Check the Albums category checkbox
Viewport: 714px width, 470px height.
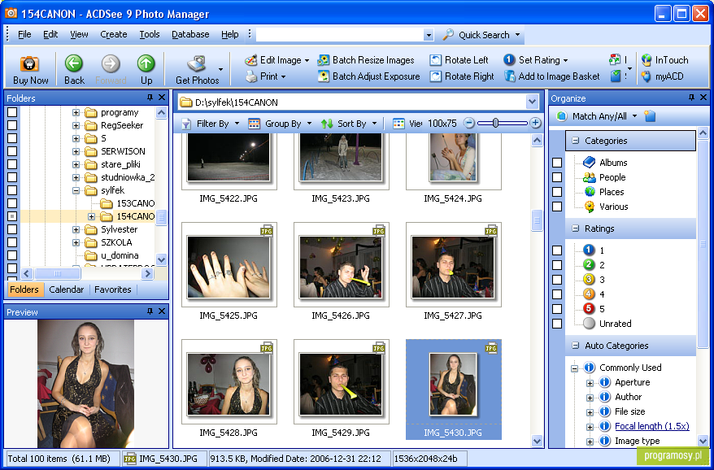(x=557, y=163)
